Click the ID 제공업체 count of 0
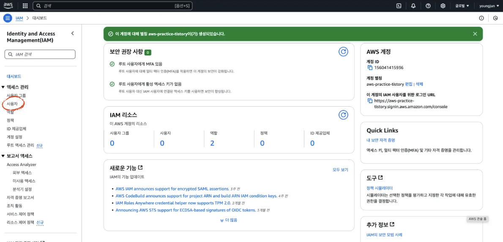 pos(312,143)
